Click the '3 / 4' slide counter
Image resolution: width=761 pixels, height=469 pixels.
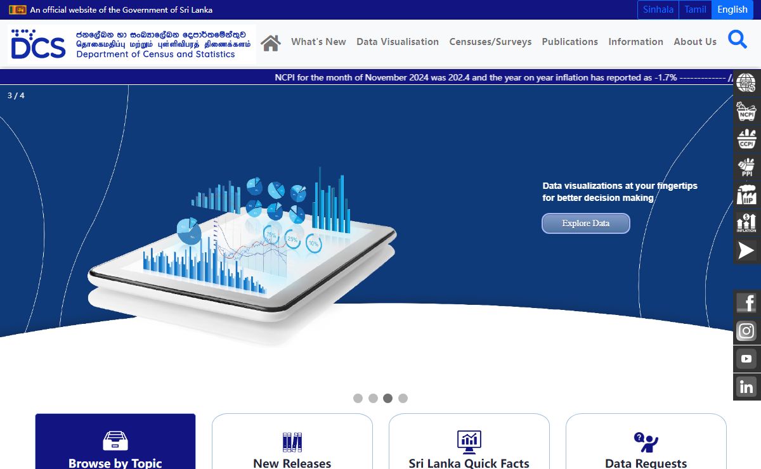pyautogui.click(x=16, y=96)
